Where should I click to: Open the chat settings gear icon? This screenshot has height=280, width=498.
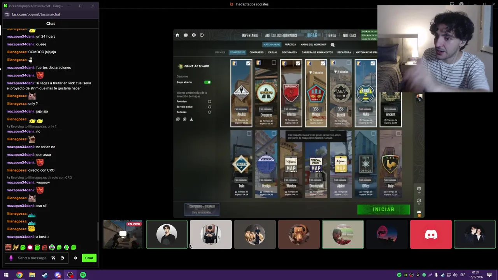(x=75, y=258)
